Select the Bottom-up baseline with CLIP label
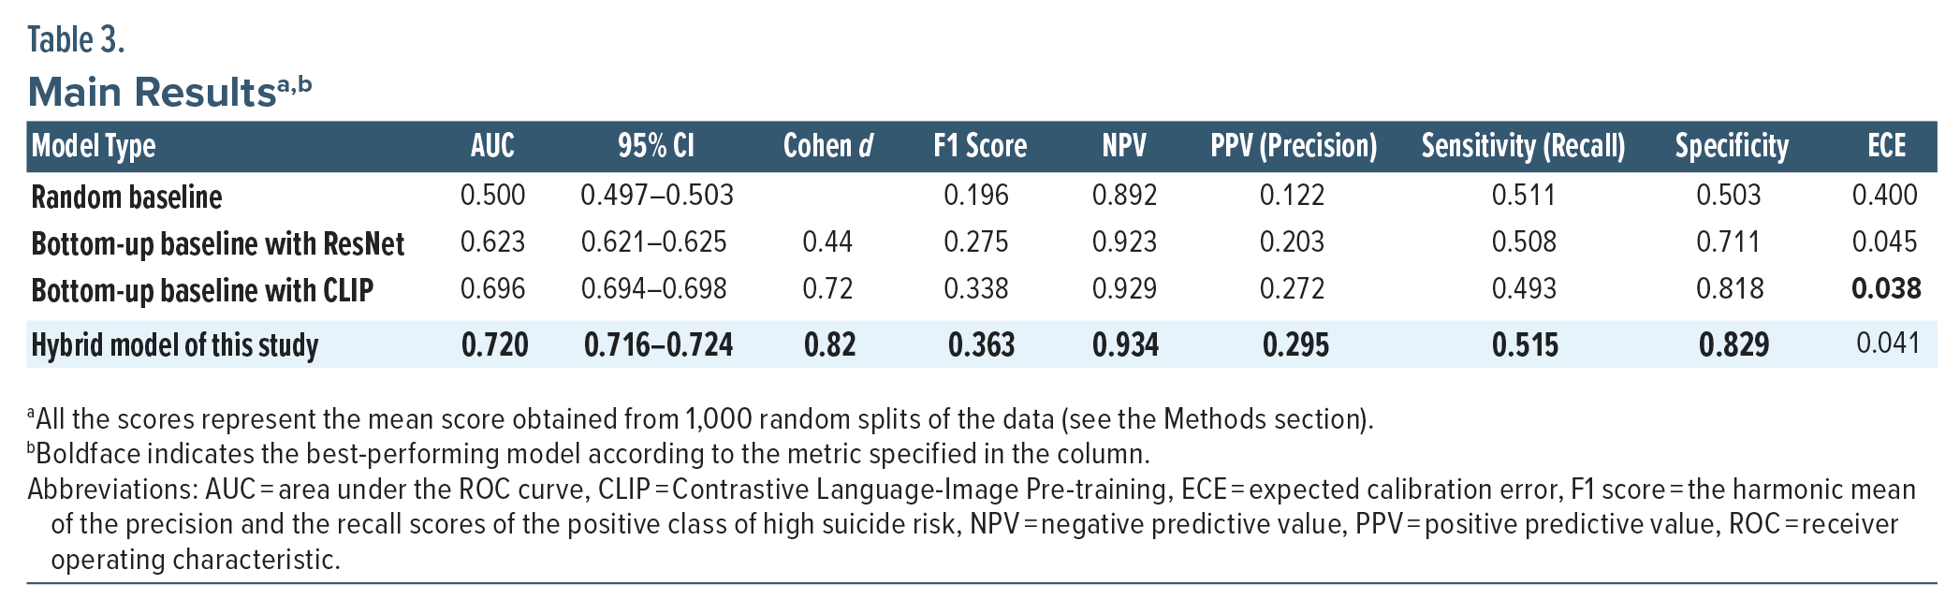Viewport: 1960px width, 614px height. (202, 290)
